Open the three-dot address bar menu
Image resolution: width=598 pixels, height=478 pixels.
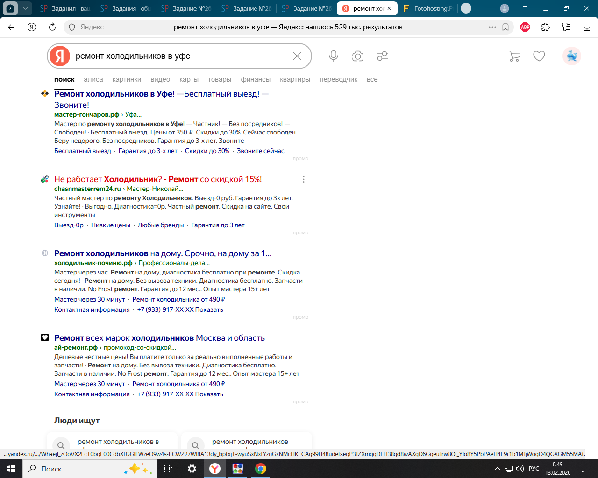point(492,27)
